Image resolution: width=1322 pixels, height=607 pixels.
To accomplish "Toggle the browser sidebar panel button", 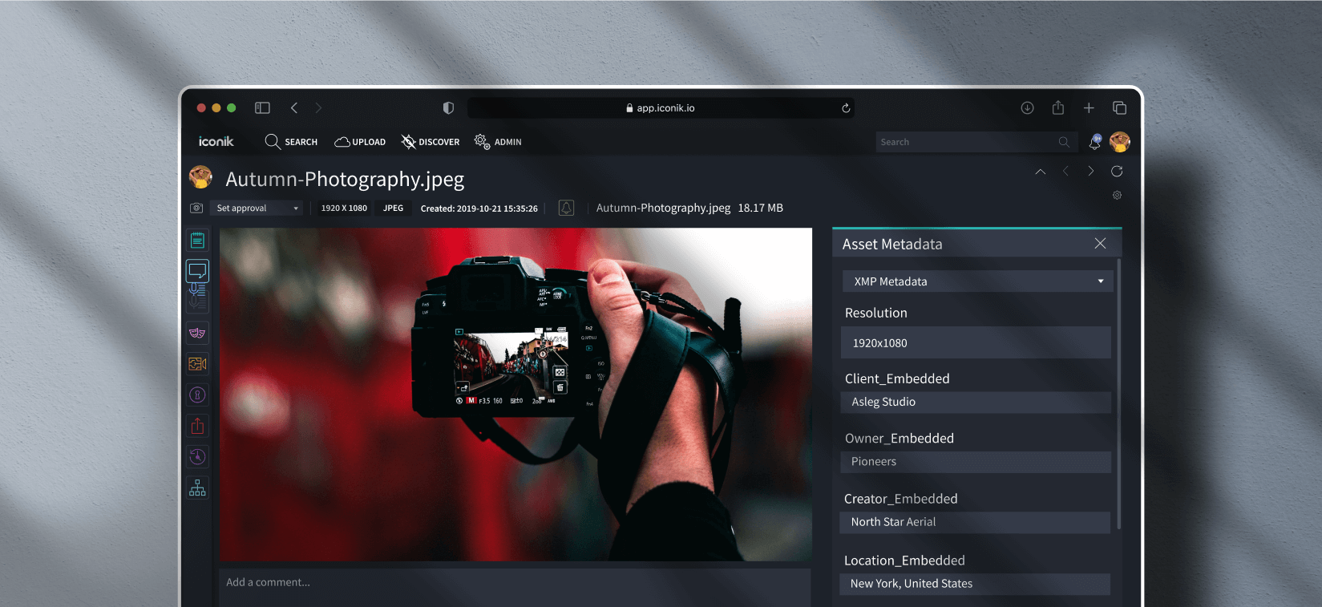I will click(262, 108).
